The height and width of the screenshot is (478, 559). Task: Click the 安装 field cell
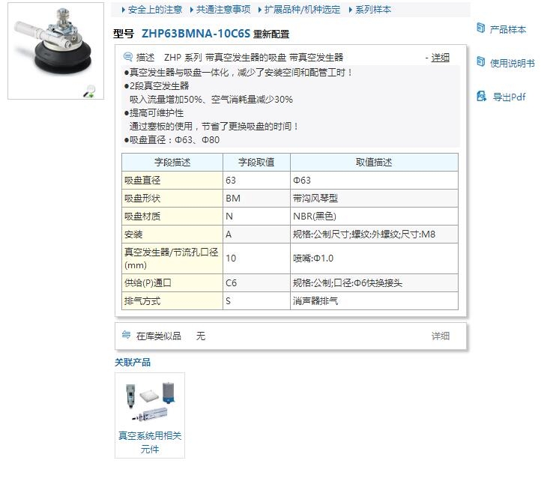[172, 235]
